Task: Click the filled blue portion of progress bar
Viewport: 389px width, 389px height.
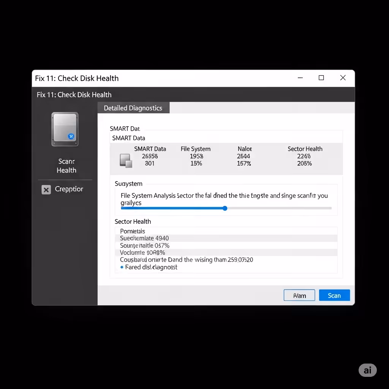Action: coord(172,208)
